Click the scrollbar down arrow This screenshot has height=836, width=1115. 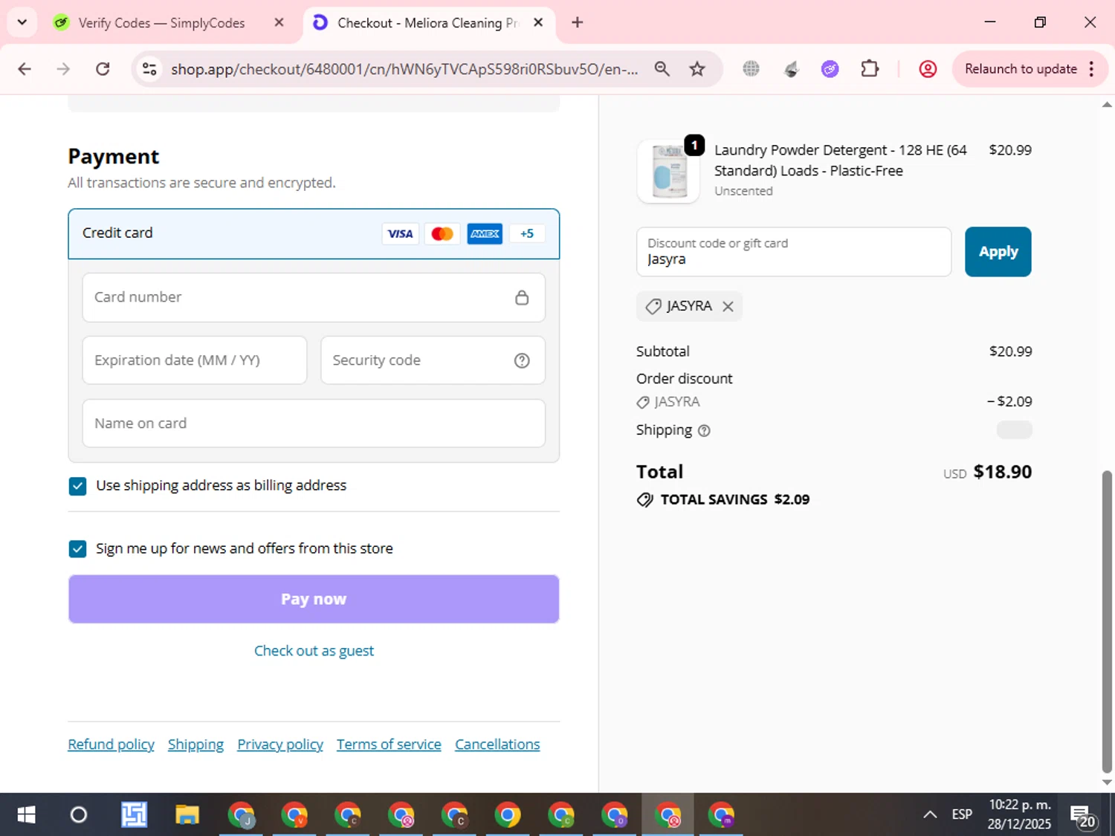click(x=1107, y=782)
